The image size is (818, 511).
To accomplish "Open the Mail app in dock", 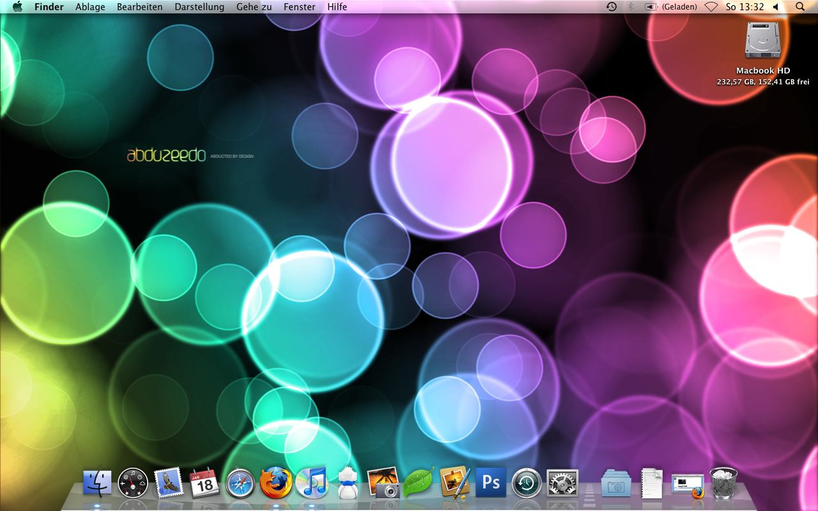I will point(169,484).
